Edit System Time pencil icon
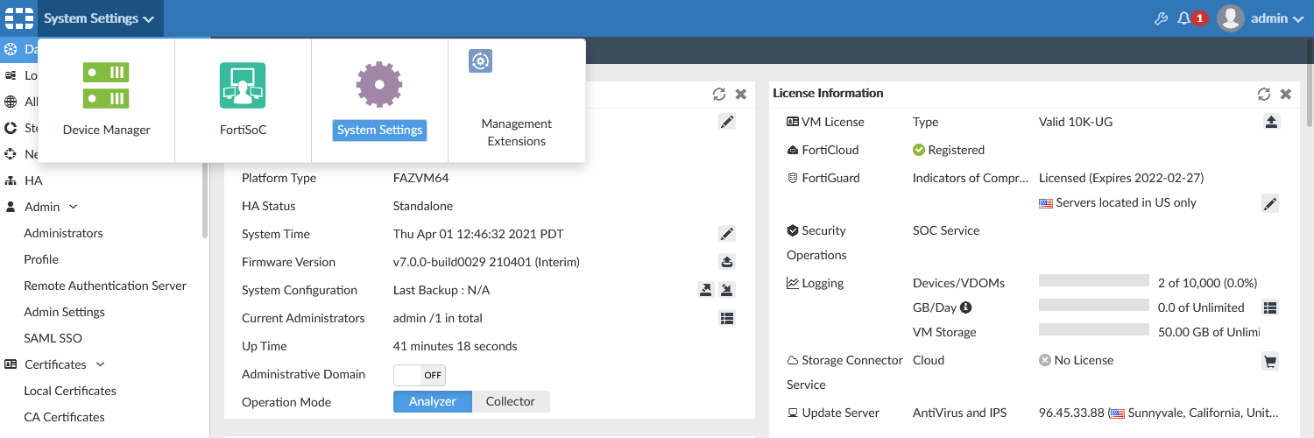This screenshot has height=438, width=1314. point(727,234)
